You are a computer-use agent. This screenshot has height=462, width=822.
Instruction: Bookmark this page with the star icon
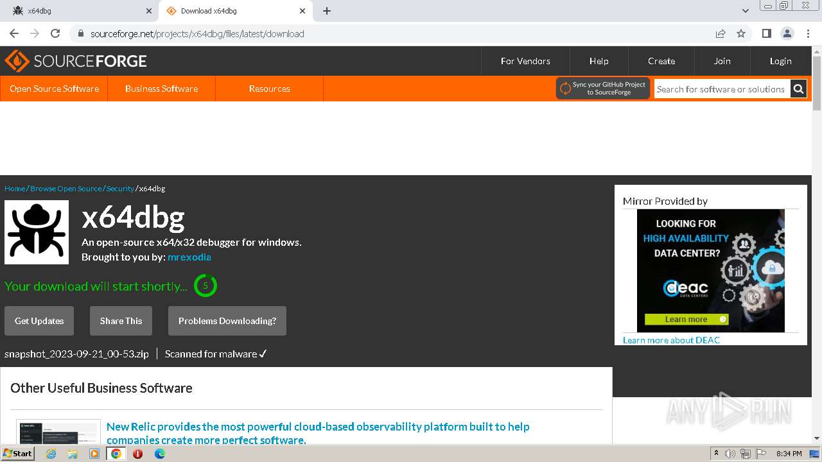point(741,33)
